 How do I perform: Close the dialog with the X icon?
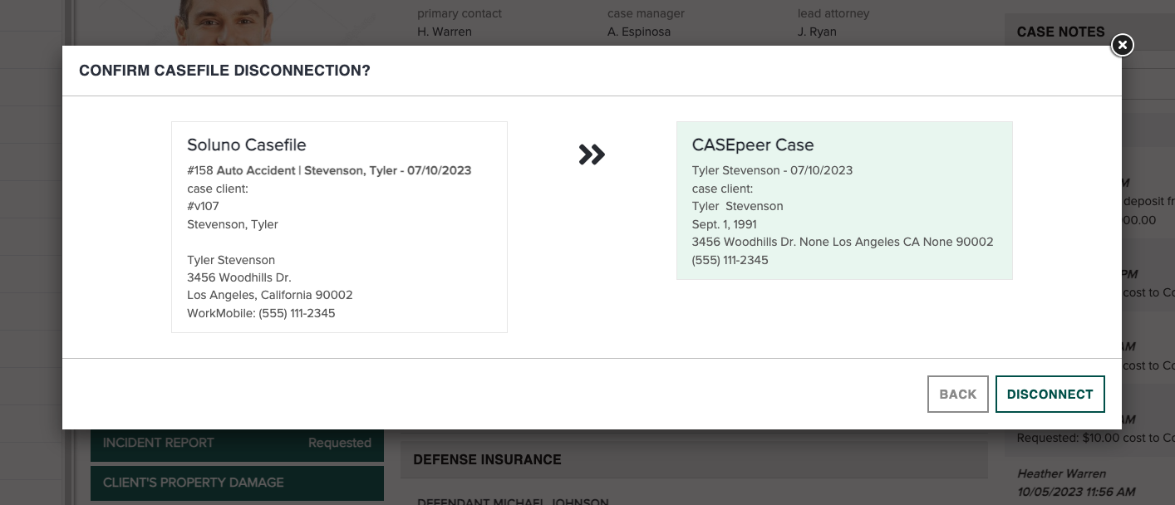1122,45
